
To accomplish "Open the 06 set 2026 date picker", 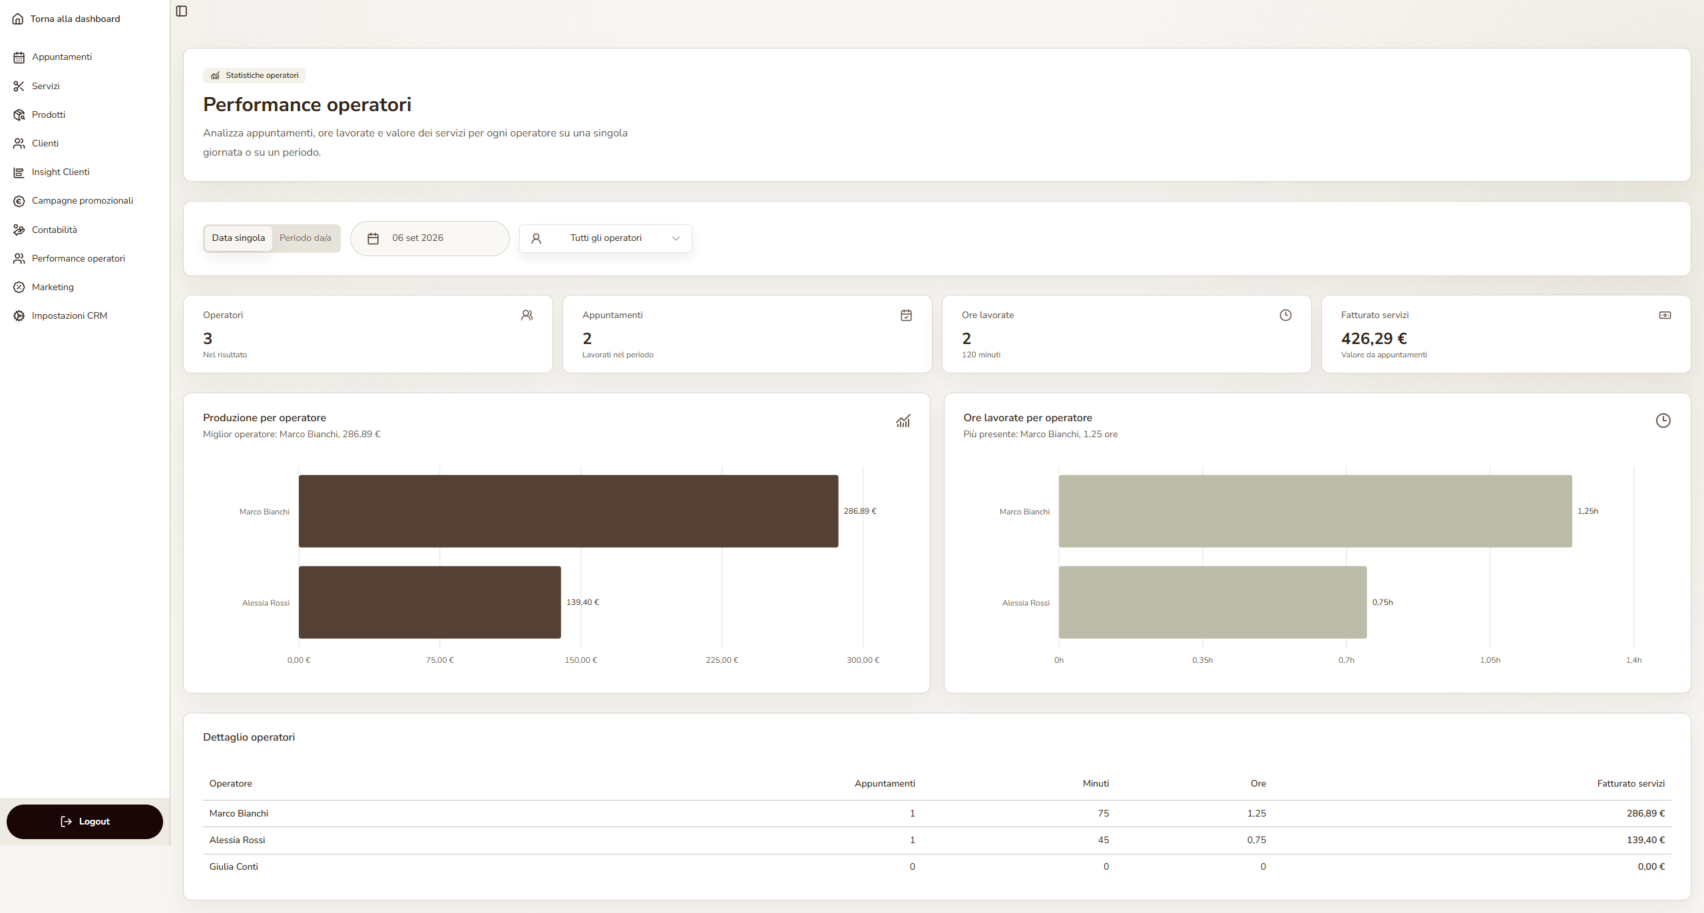I will coord(429,238).
